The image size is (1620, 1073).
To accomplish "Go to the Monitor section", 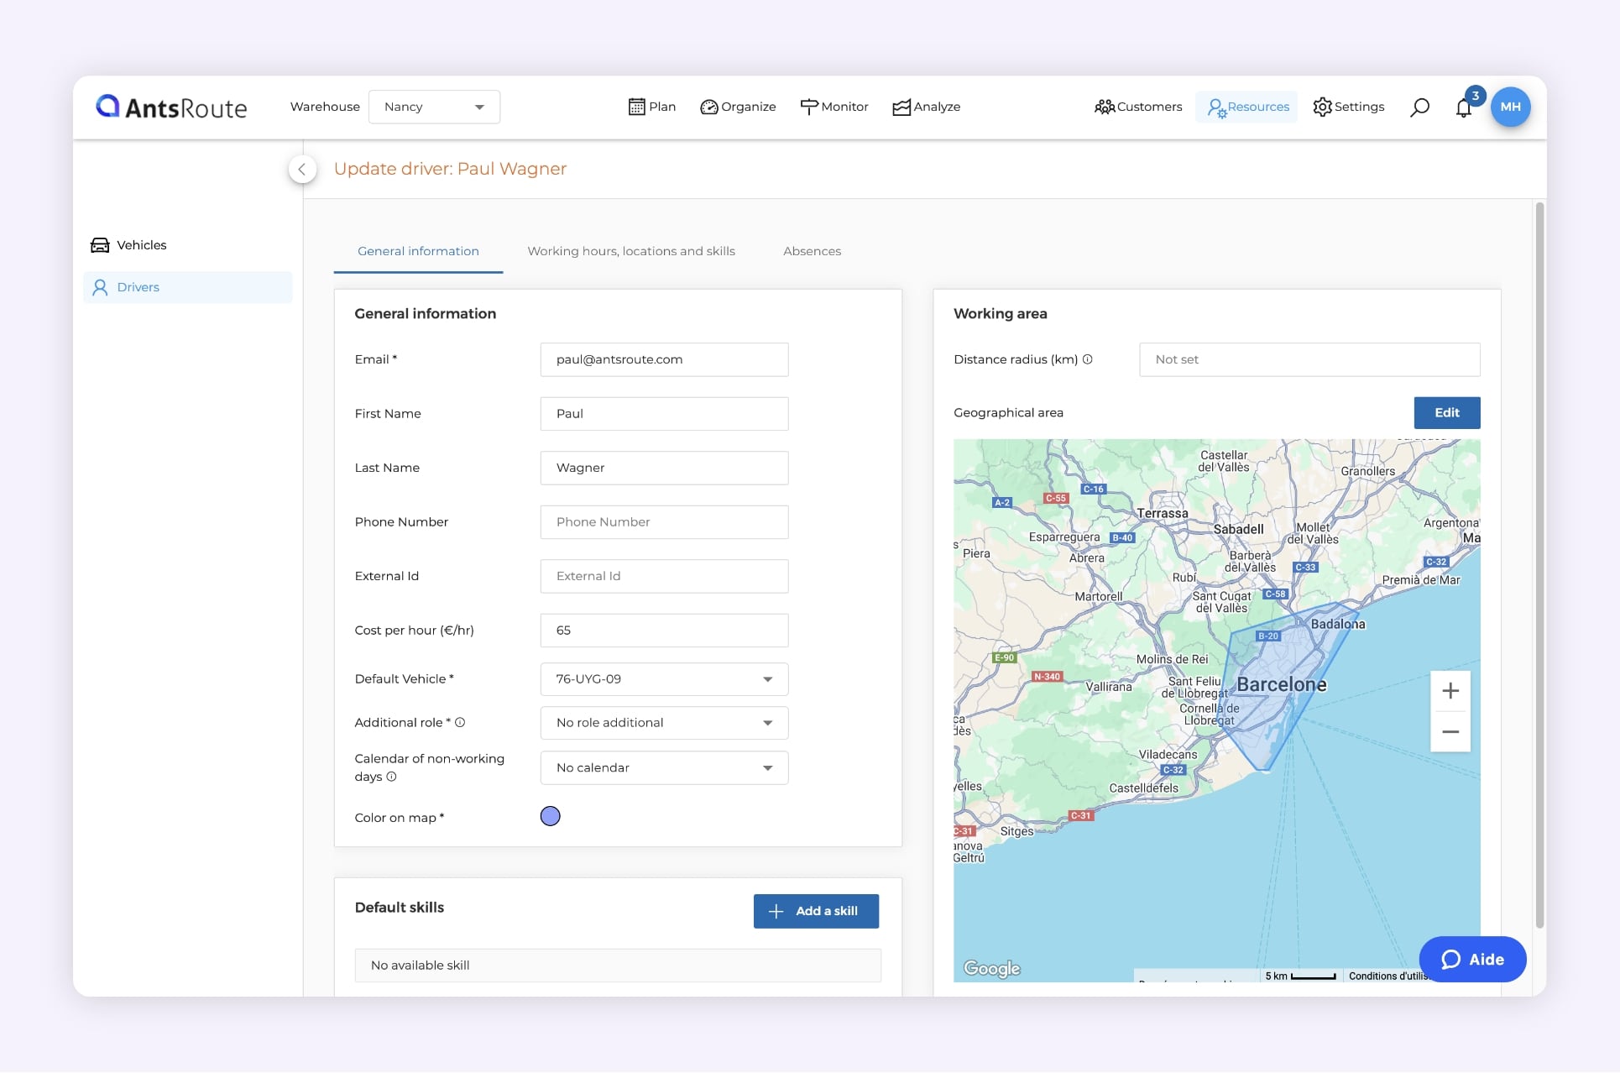I will click(834, 107).
